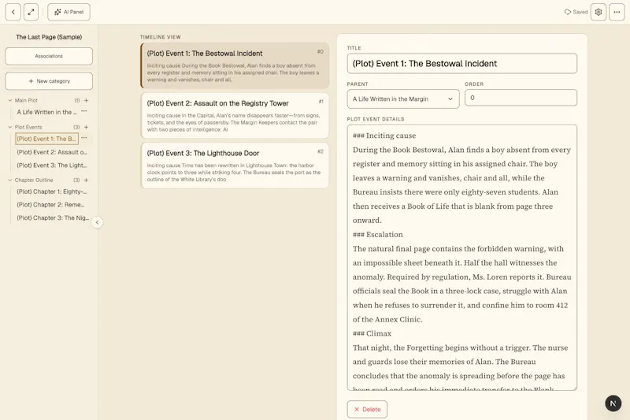This screenshot has width=630, height=420.
Task: Add a new Plot Events item
Action: point(86,127)
